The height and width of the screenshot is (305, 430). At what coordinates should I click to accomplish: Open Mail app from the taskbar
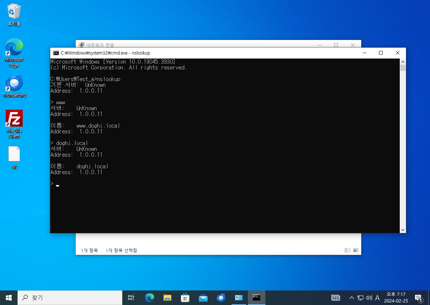pos(203,298)
